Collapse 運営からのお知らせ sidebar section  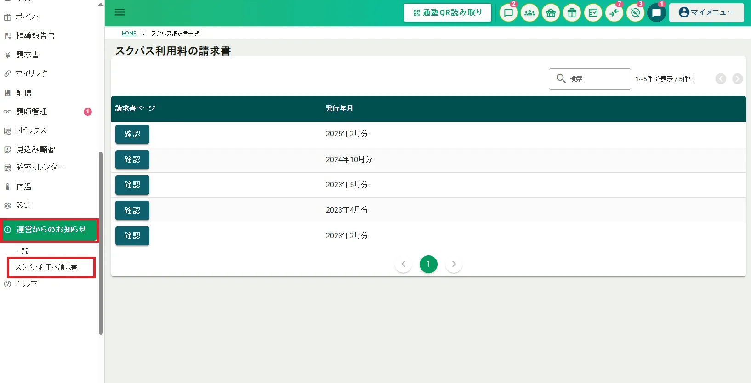point(49,230)
